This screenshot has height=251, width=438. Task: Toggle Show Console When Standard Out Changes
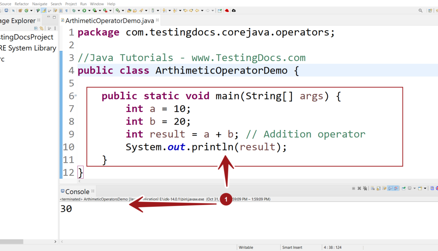[x=391, y=188]
